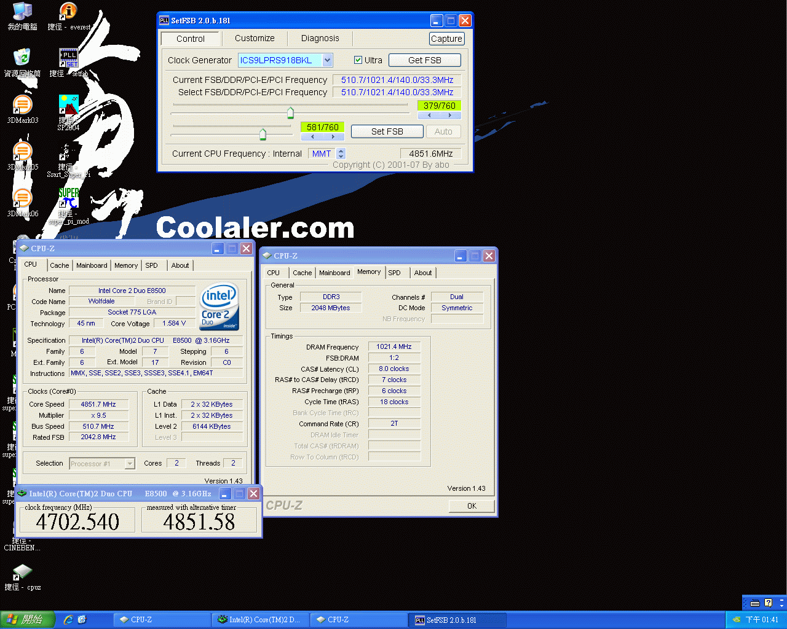
Task: Open the disabled Processor #1 selection dropdown
Action: (x=130, y=464)
